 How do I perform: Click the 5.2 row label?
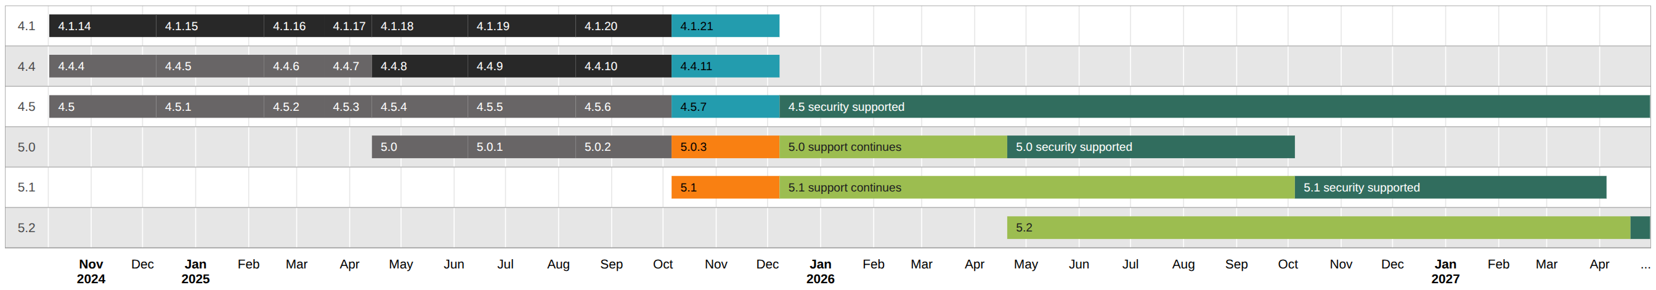[x=26, y=228]
